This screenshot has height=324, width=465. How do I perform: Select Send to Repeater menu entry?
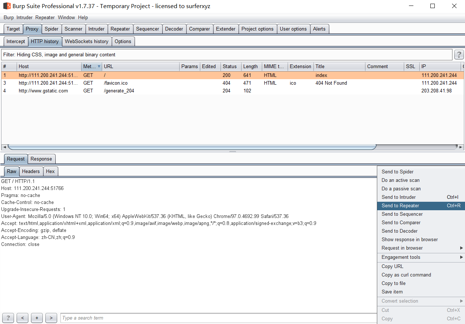[x=421, y=206]
